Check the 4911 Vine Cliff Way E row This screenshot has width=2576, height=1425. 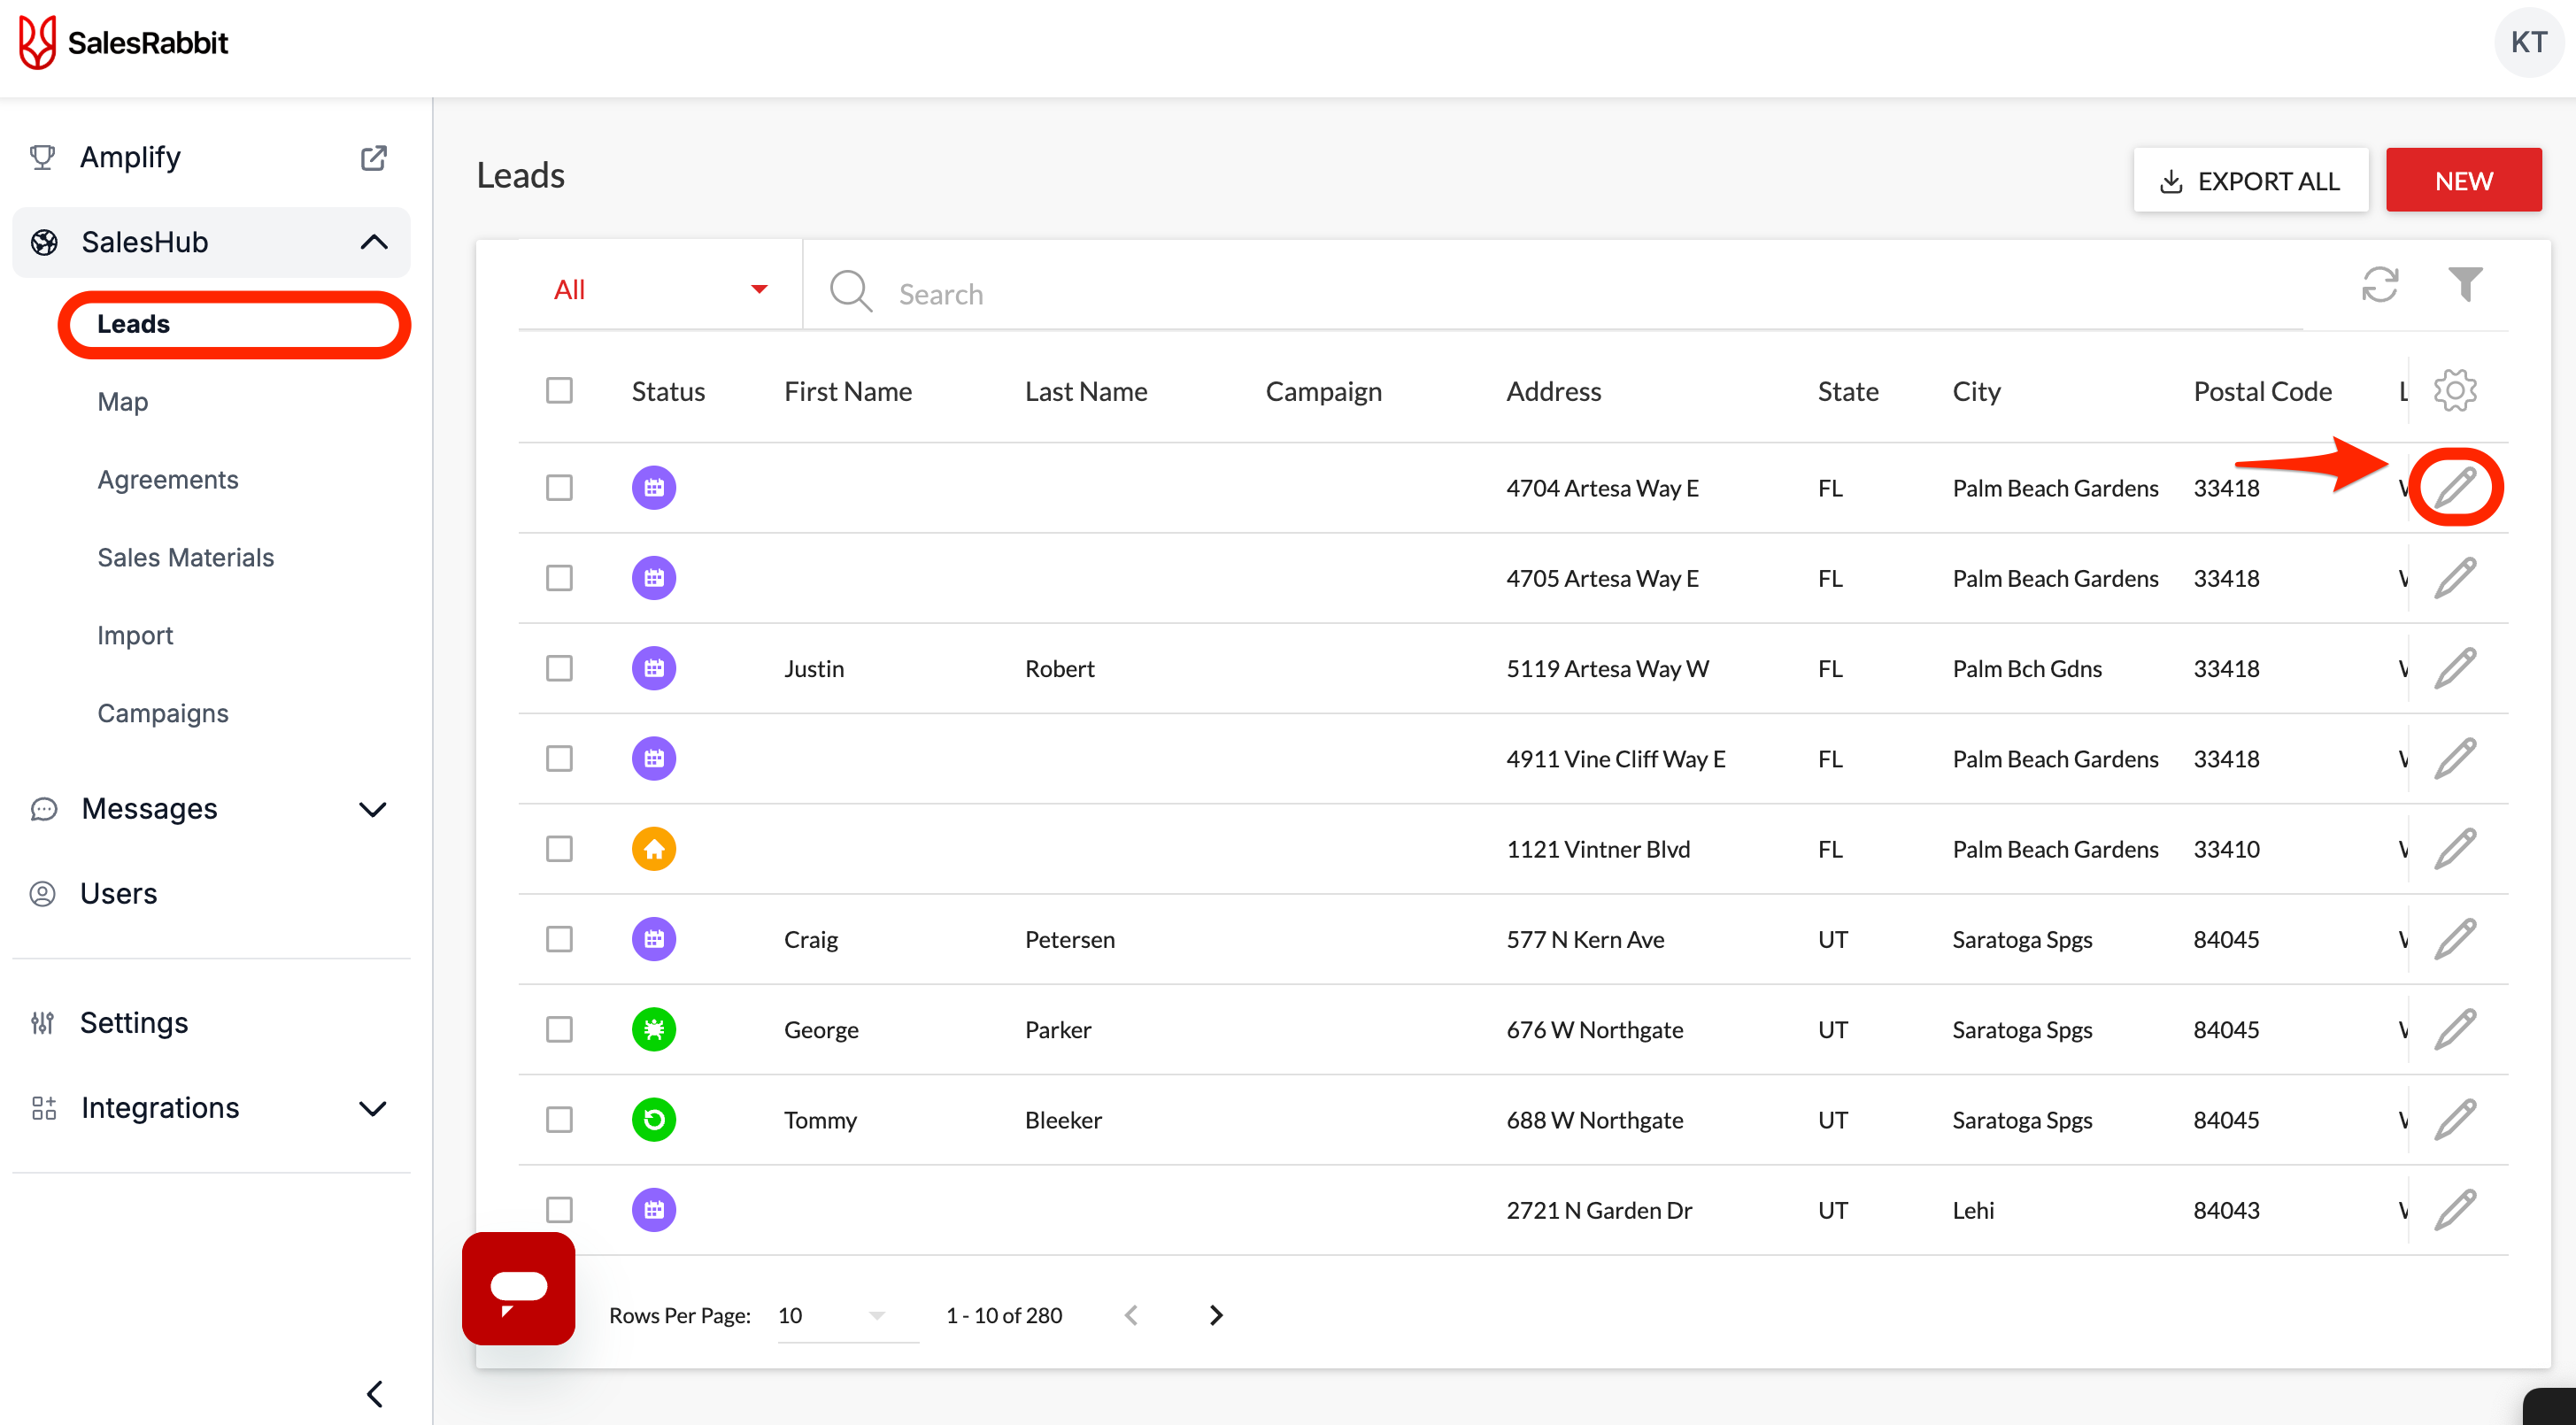(559, 759)
